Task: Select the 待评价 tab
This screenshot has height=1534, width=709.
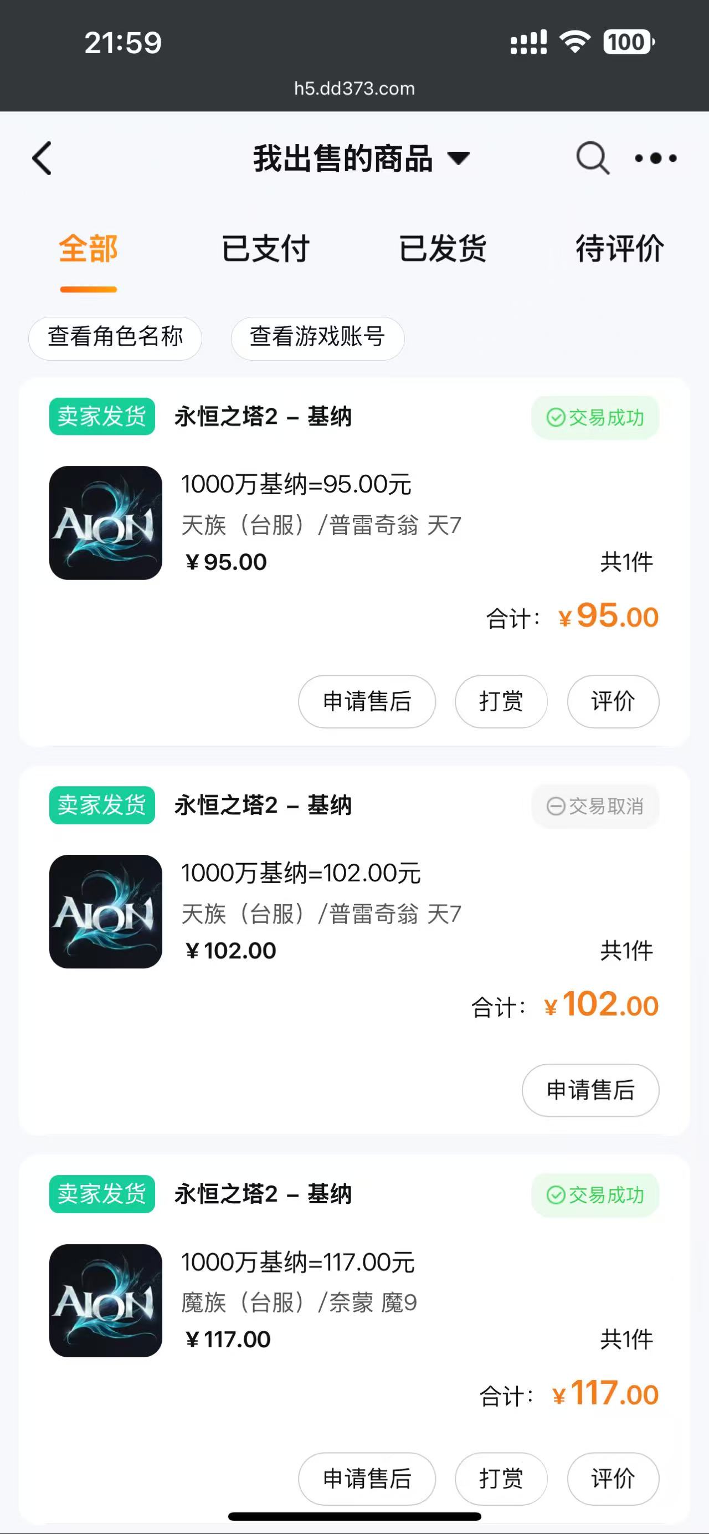Action: [x=619, y=249]
